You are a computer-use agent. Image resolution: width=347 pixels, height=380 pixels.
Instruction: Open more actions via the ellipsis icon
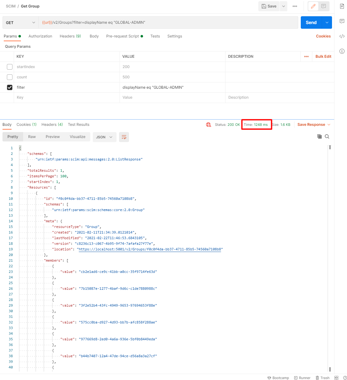click(x=295, y=6)
